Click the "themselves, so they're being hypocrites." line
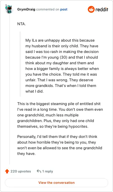The height and width of the screenshot is (192, 113). [x=53, y=126]
